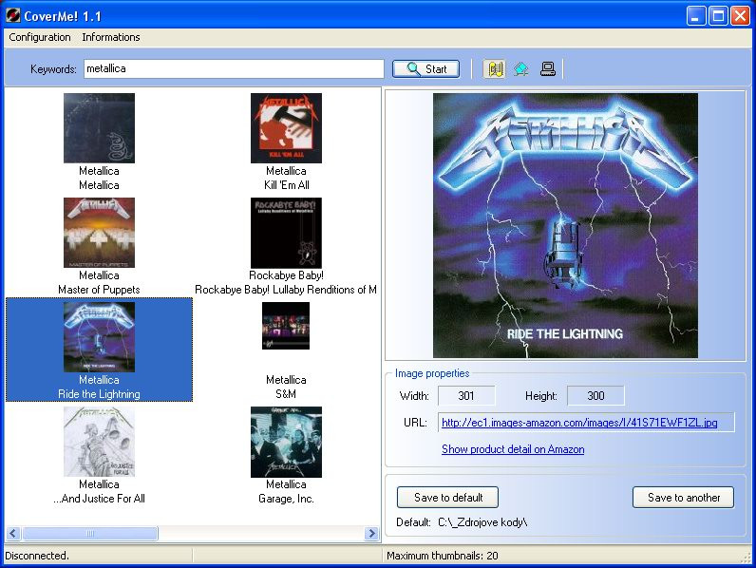
Task: Select the Rockabye Baby! cover thumbnail
Action: tap(287, 233)
